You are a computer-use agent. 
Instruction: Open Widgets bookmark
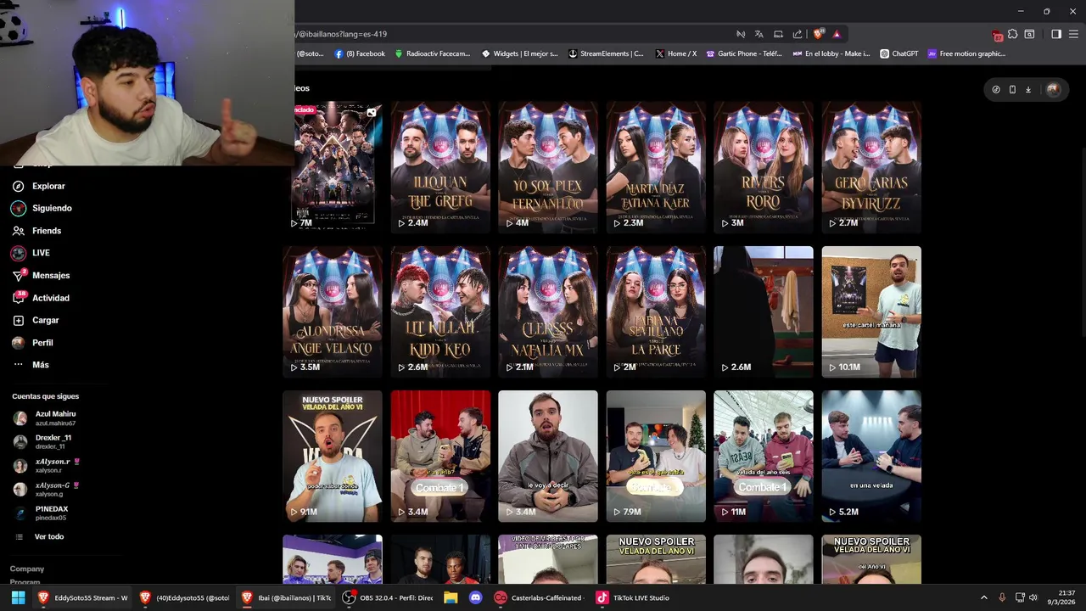520,53
